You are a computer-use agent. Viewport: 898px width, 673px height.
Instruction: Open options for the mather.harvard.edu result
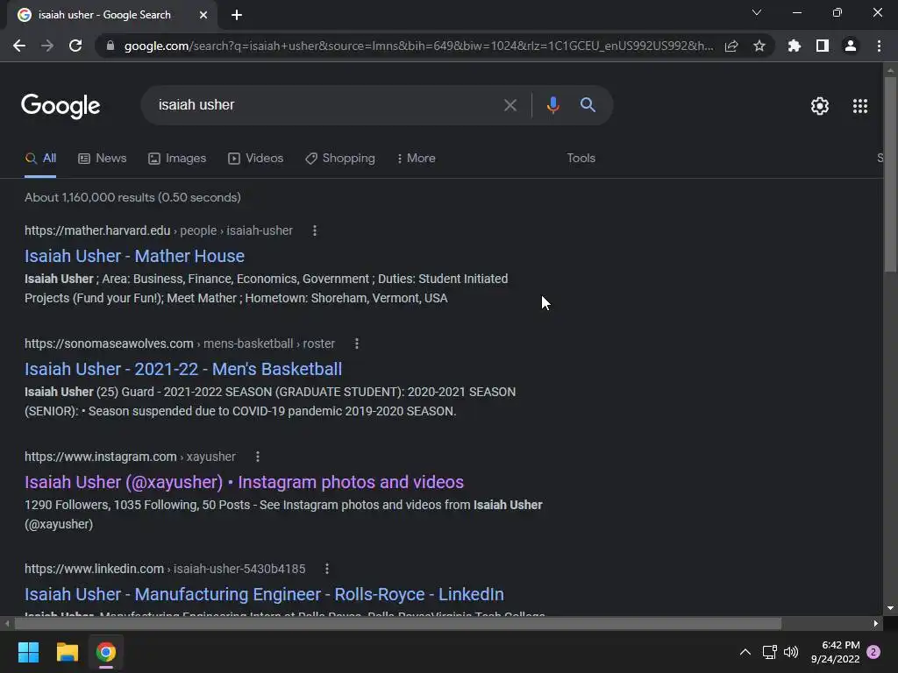(315, 230)
